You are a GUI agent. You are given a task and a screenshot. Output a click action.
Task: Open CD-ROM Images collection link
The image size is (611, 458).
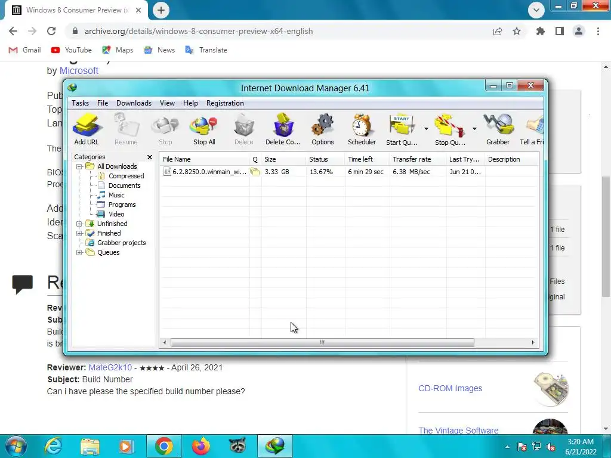(x=450, y=388)
